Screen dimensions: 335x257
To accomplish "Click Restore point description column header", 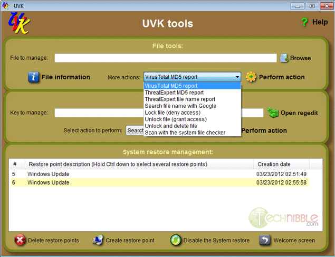I will [139, 164].
